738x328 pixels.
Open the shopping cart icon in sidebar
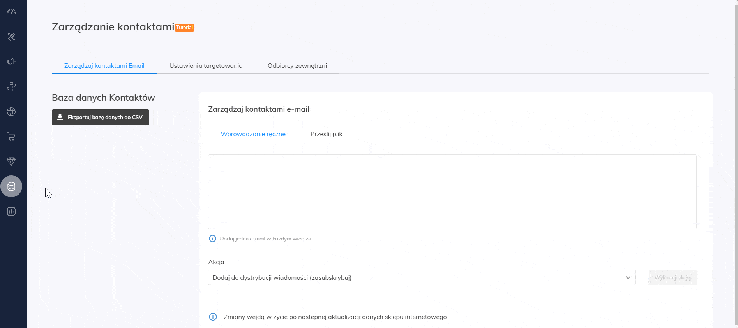point(11,137)
